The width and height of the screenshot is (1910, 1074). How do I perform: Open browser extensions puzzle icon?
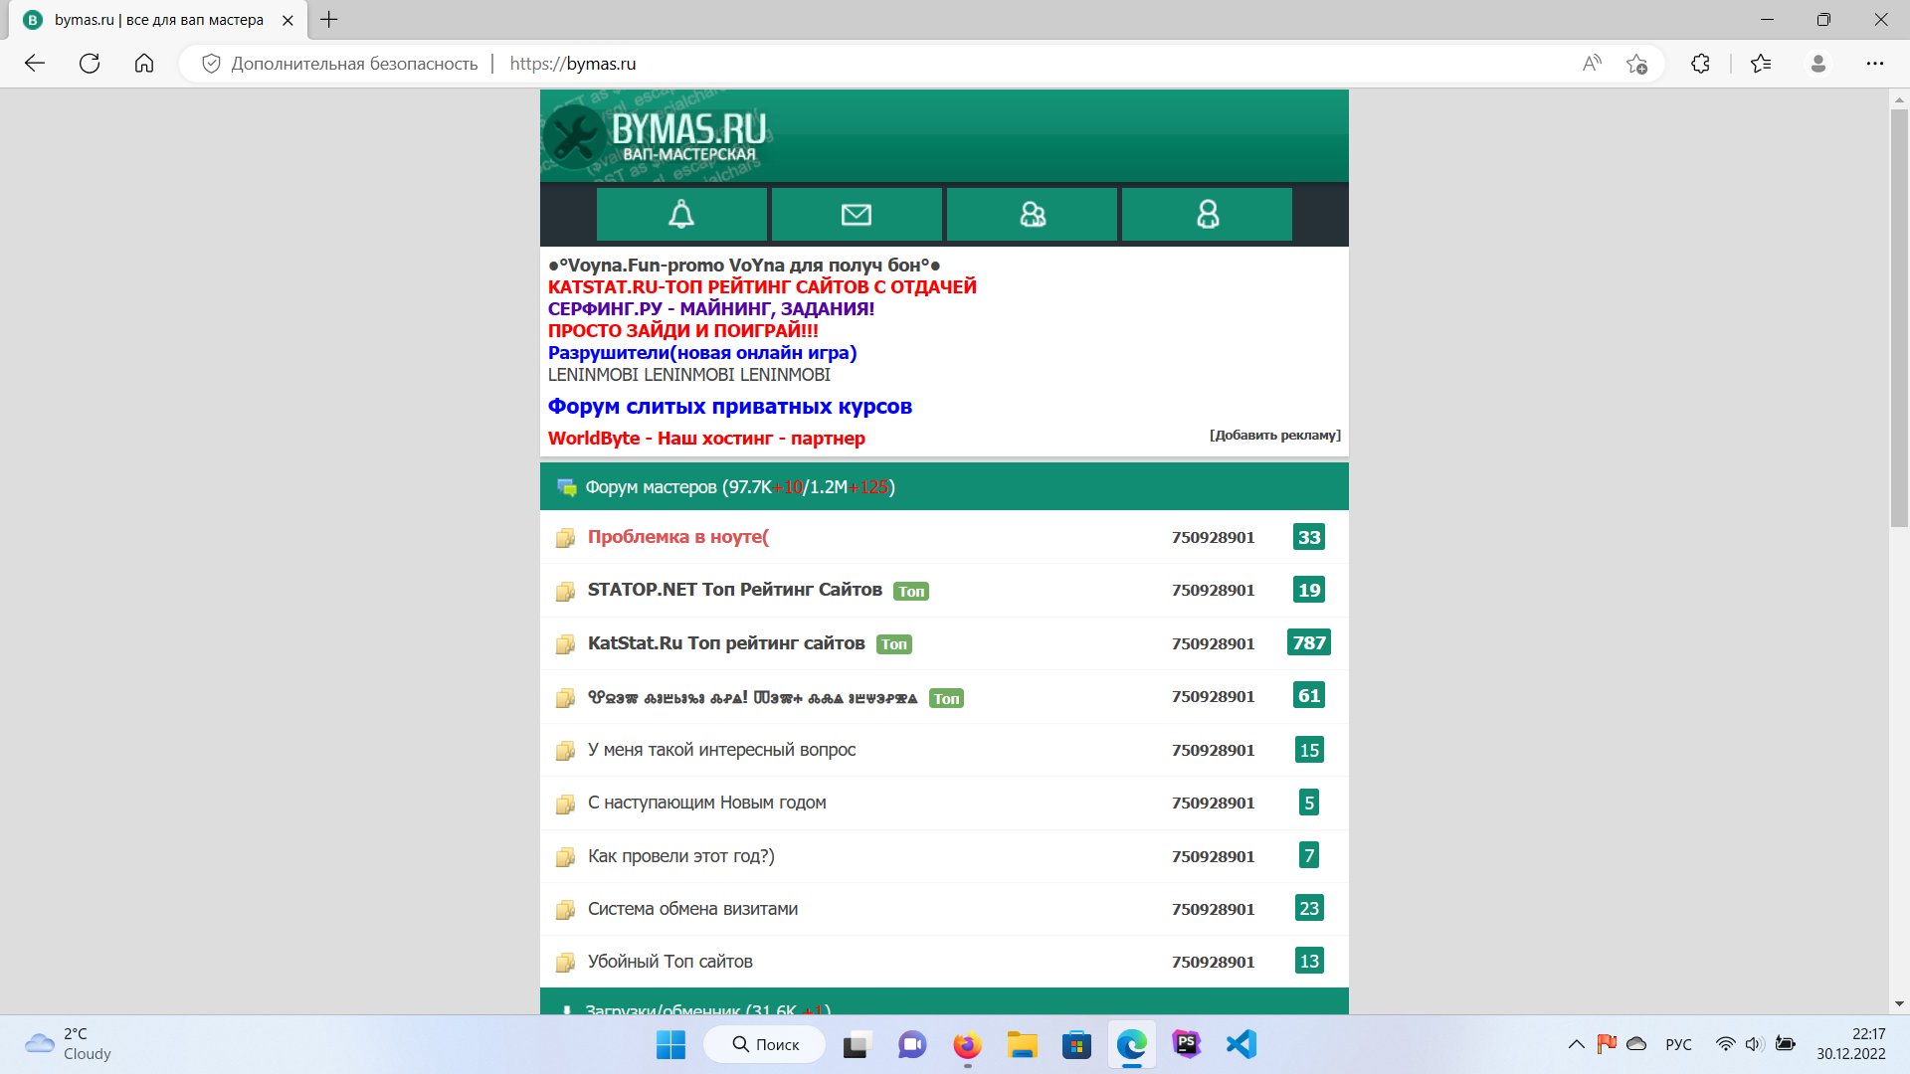coord(1700,64)
